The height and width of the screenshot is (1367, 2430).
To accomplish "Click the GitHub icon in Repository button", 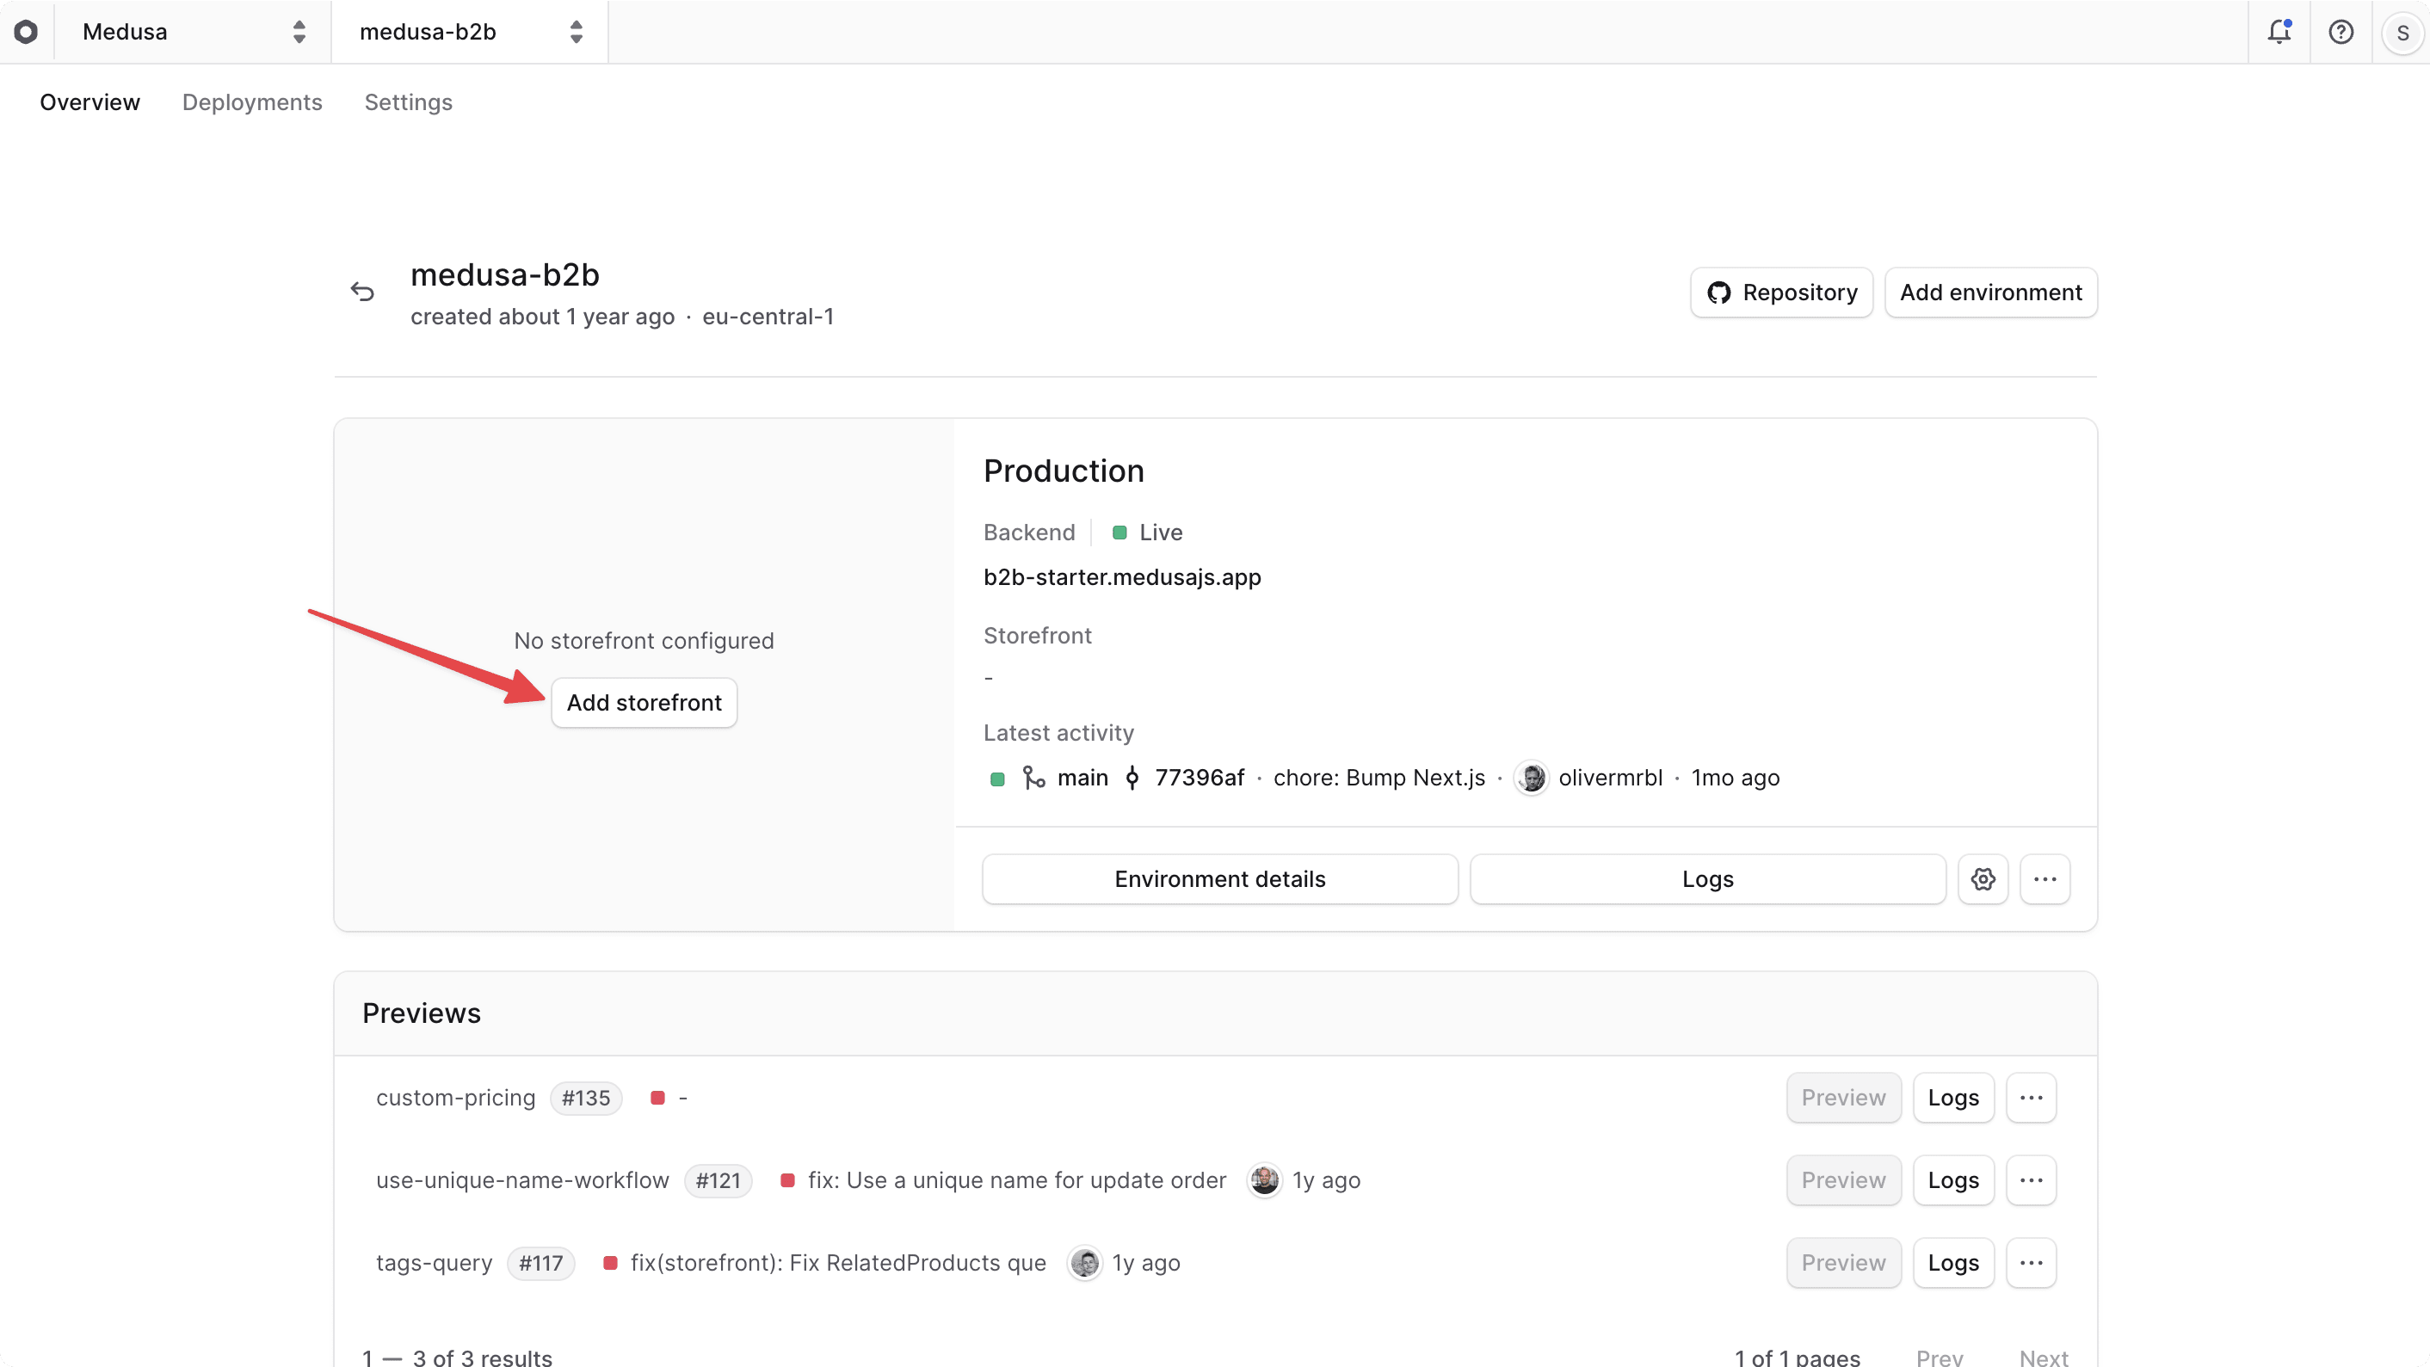I will click(x=1721, y=292).
